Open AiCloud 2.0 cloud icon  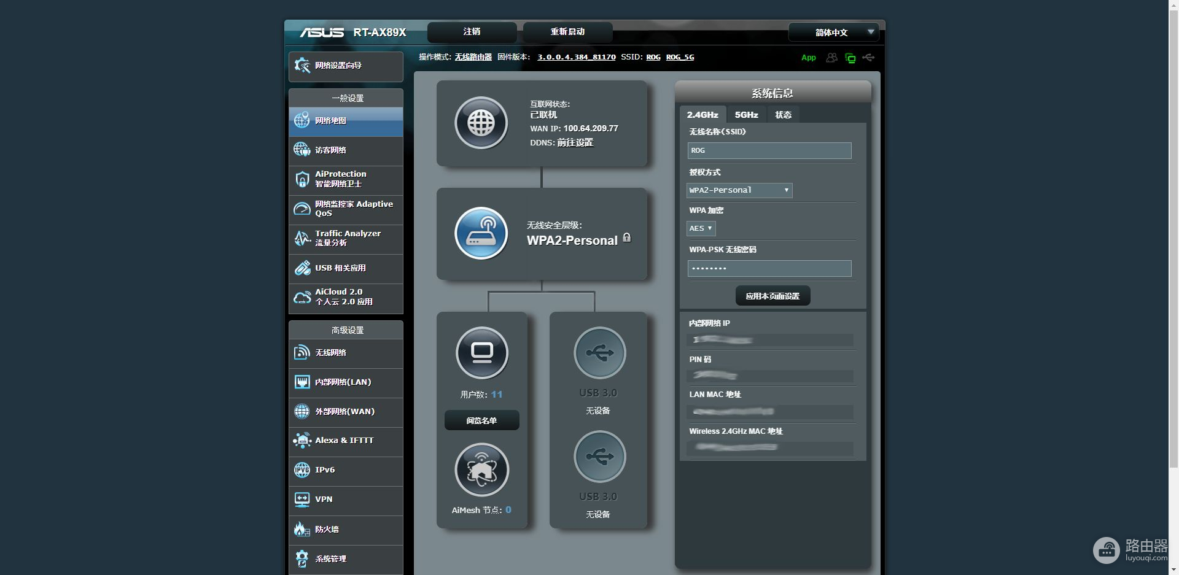tap(302, 297)
